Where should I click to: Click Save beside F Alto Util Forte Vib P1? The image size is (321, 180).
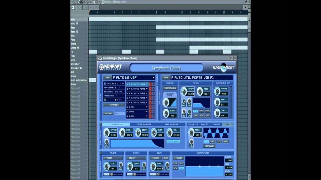[166, 77]
